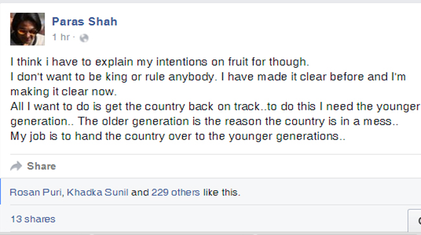
Task: Open the post's 1 hr timestamp
Action: [x=61, y=37]
